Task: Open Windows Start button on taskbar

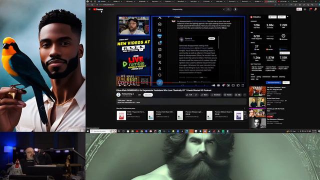Action: pyautogui.click(x=88, y=131)
